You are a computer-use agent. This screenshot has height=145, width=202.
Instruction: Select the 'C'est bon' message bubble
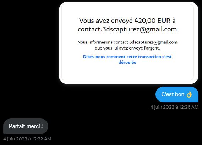point(177,94)
